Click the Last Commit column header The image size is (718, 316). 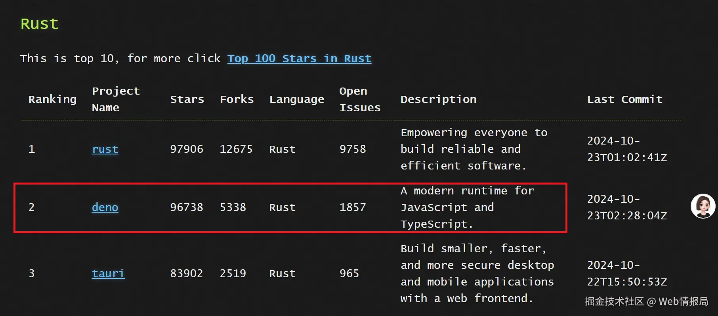[x=624, y=99]
